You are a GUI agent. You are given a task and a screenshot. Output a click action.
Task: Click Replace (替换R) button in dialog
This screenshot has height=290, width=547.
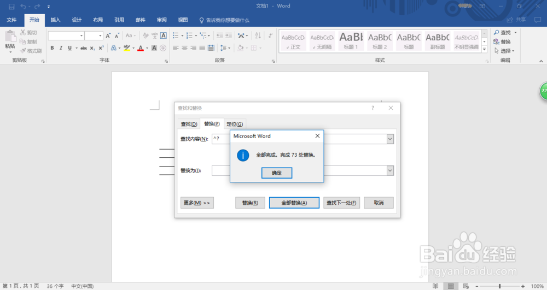pyautogui.click(x=250, y=203)
